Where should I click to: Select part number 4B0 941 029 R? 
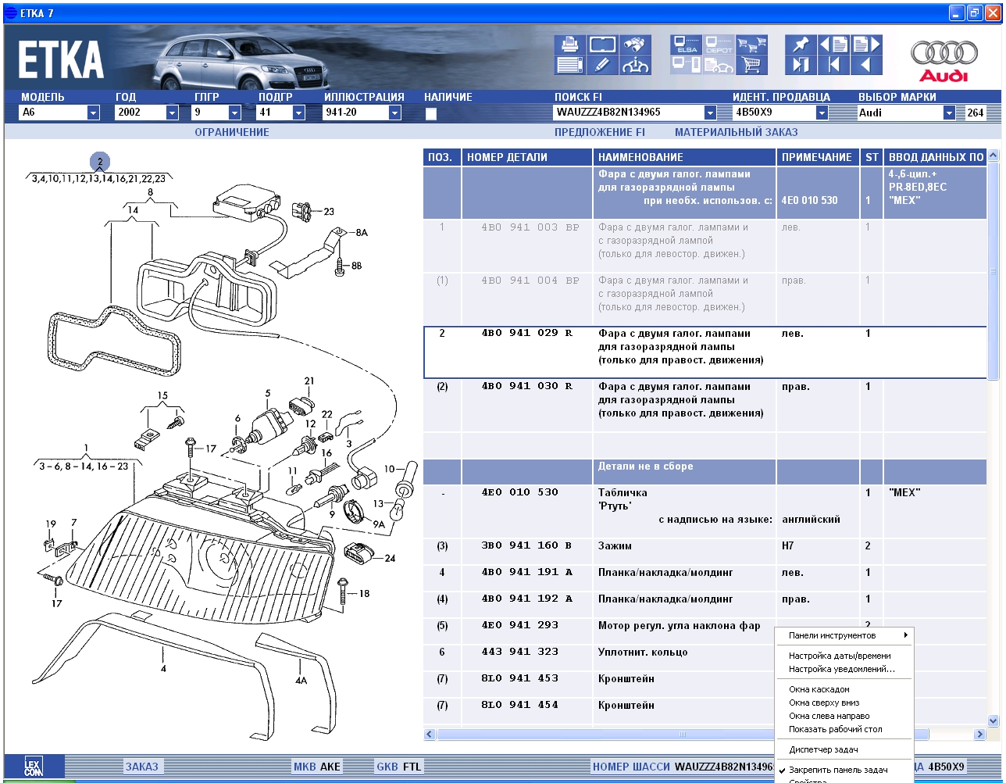[527, 334]
